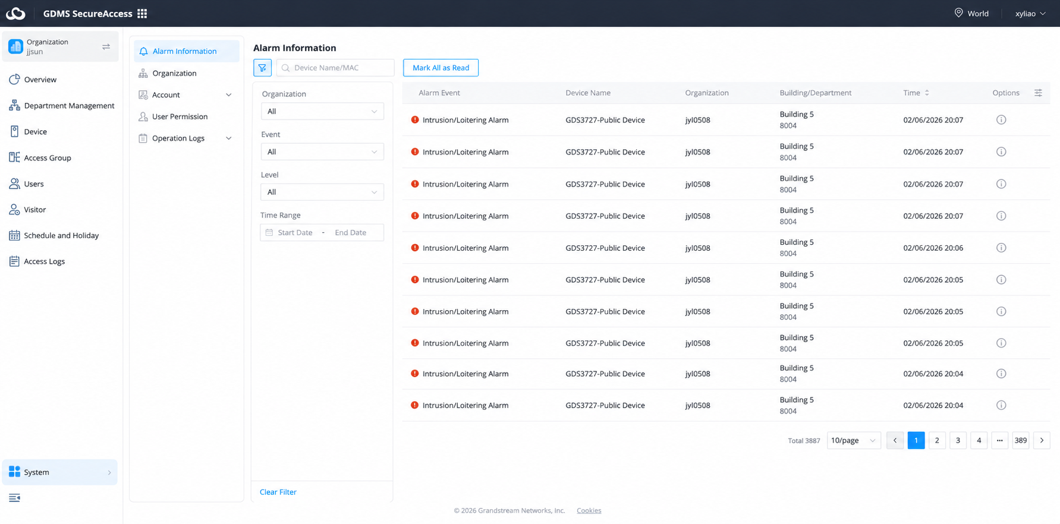The image size is (1060, 524).
Task: Change the 10/page size dropdown
Action: [x=853, y=440]
